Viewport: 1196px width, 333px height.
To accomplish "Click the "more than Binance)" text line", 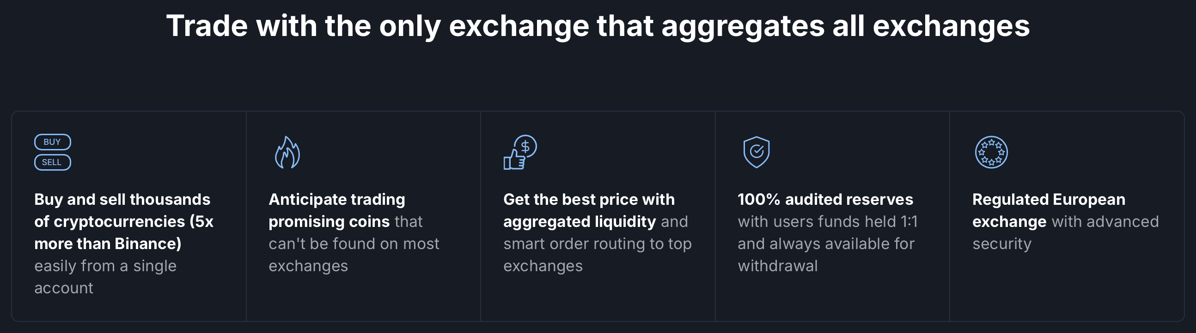I will [x=108, y=244].
